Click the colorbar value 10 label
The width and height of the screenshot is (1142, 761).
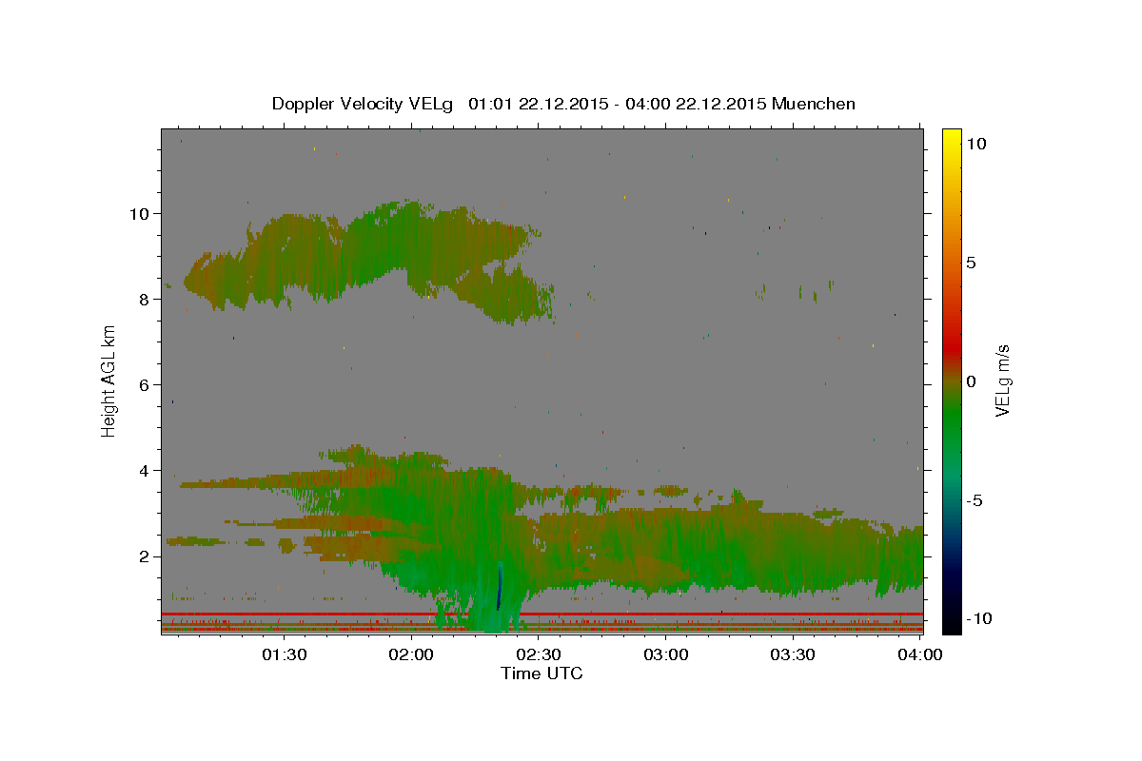pos(976,144)
